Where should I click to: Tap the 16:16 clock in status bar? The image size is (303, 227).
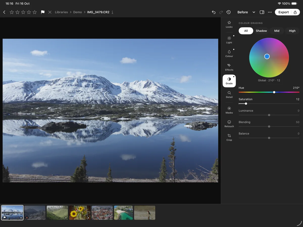pos(9,4)
